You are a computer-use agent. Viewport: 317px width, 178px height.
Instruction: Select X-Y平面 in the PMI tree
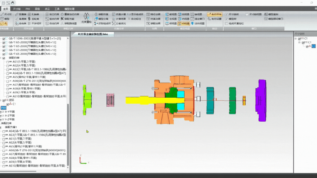point(9,112)
